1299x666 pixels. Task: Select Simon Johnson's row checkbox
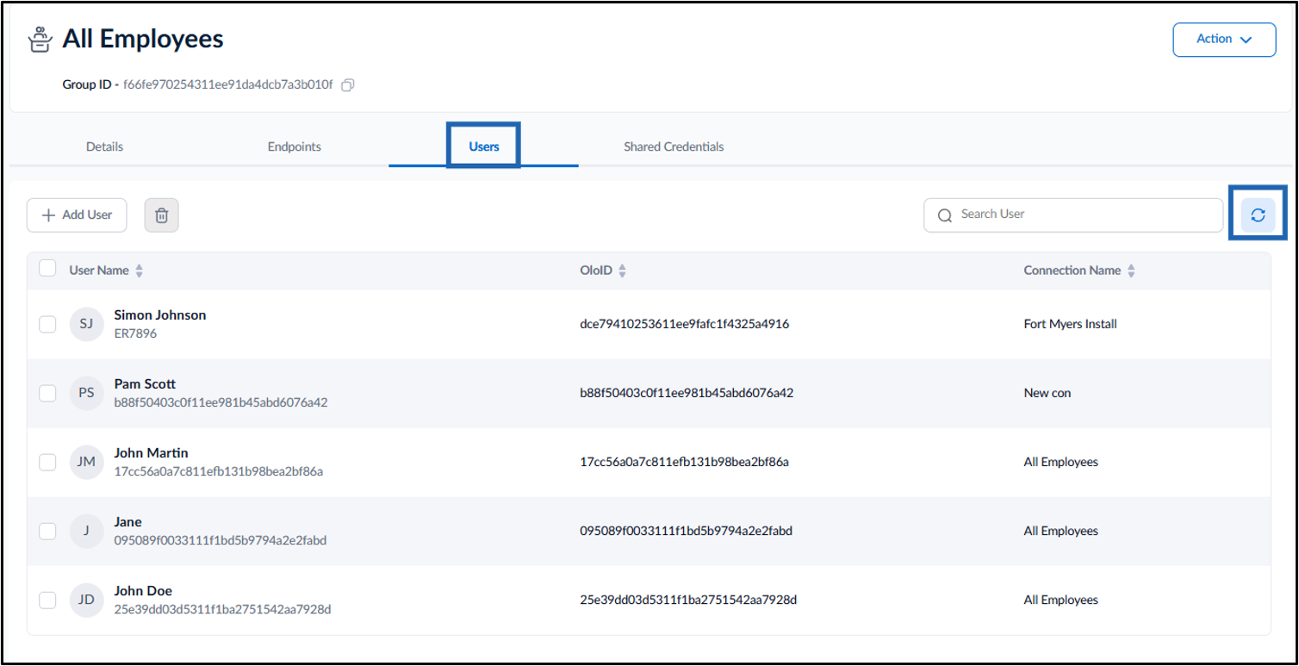coord(48,324)
